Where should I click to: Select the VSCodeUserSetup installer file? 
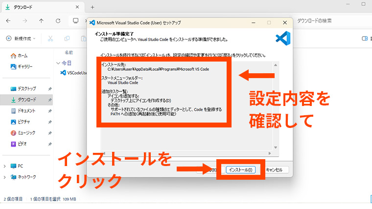point(73,73)
